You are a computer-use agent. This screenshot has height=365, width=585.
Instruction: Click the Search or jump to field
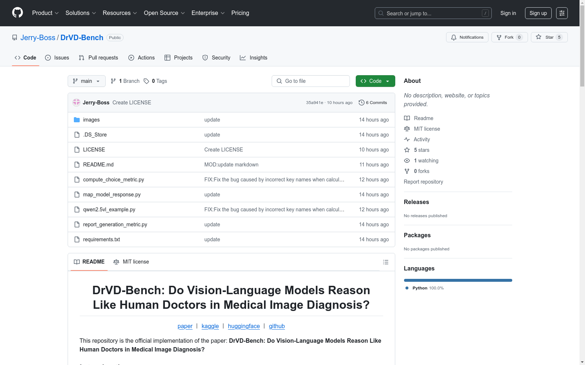pyautogui.click(x=433, y=13)
